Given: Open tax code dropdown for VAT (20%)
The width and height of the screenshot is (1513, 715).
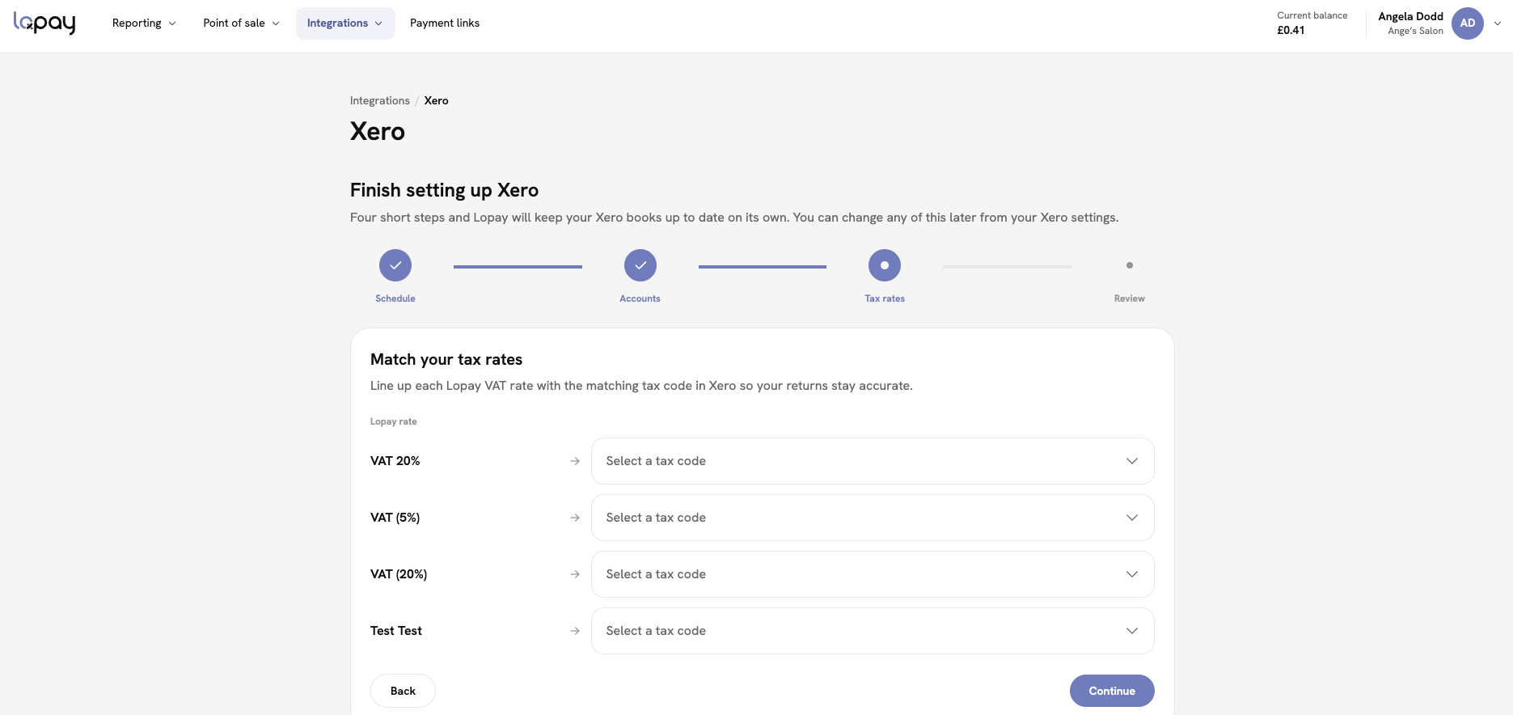Looking at the screenshot, I should 873,574.
